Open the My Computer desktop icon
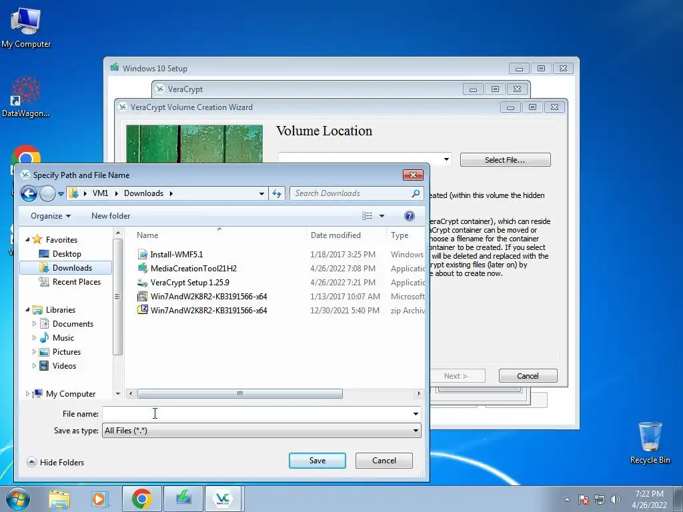This screenshot has height=512, width=683. 26,28
